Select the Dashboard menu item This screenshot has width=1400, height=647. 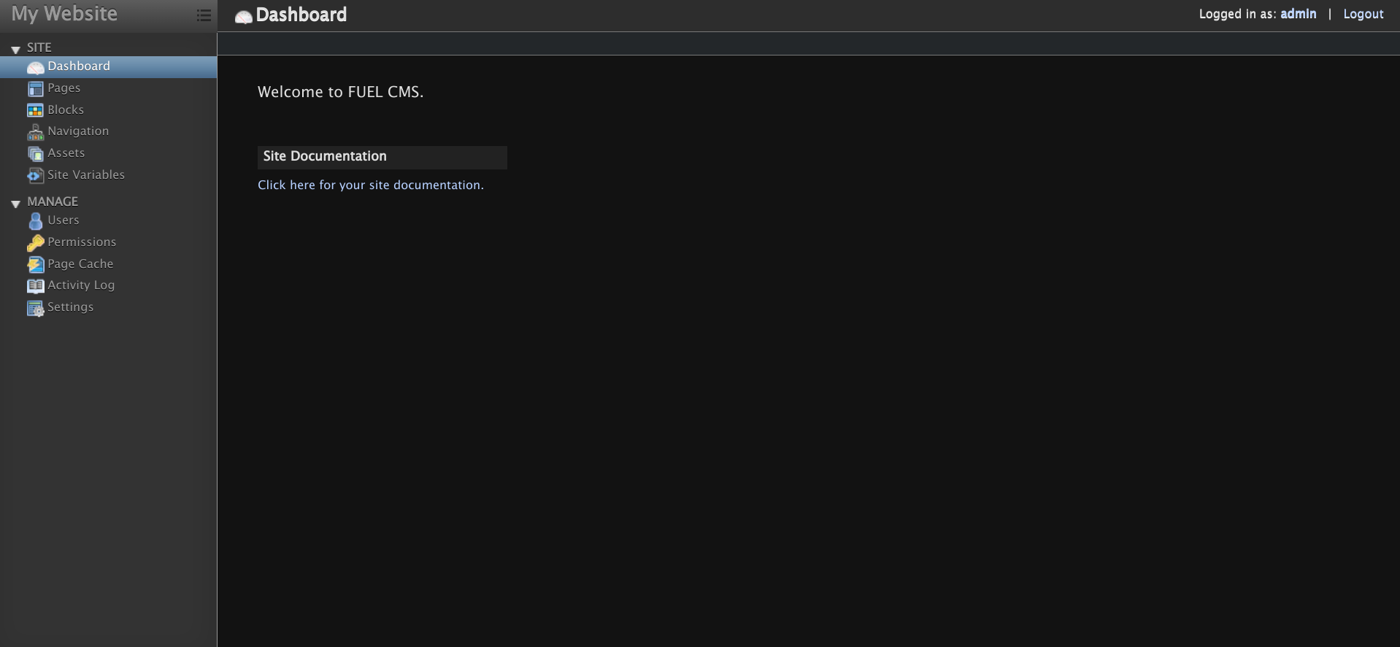tap(79, 66)
